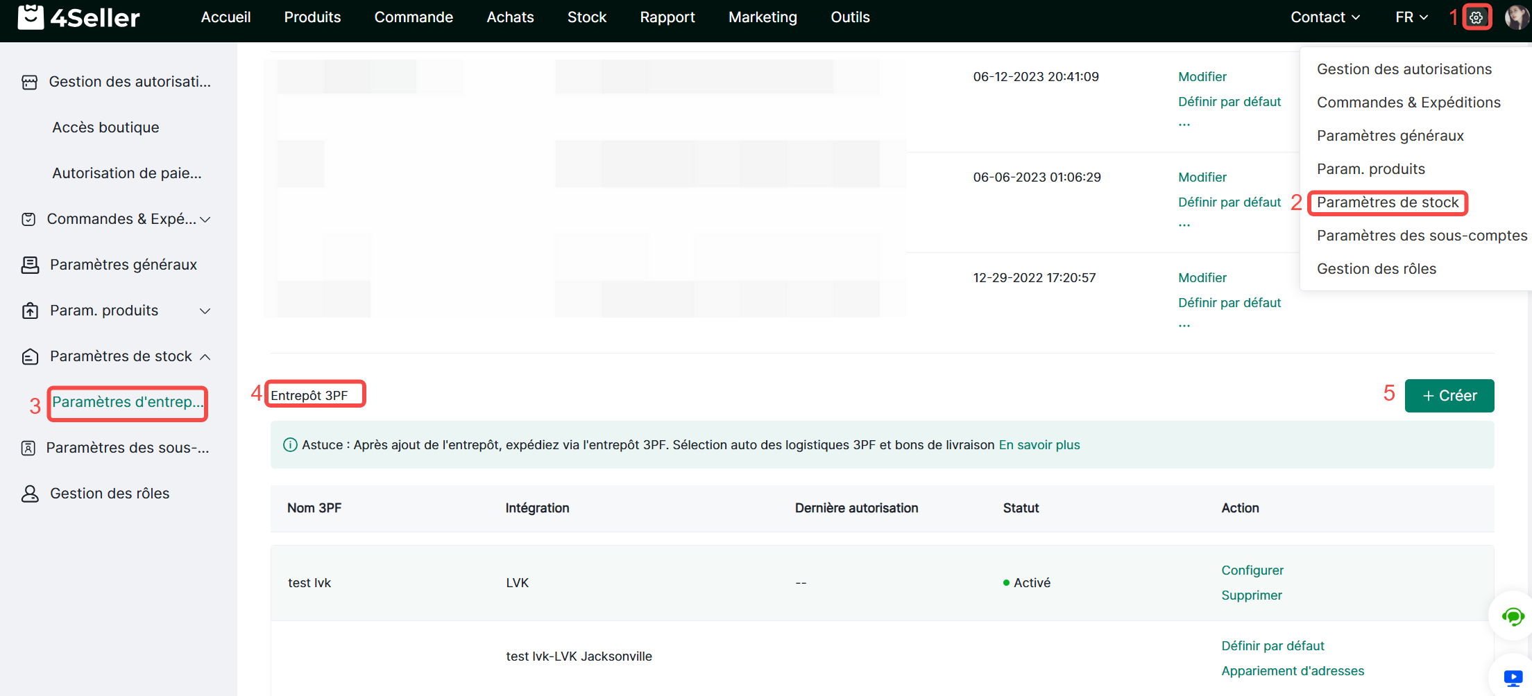Click the sidebar Gestion des autorisations store icon

29,82
